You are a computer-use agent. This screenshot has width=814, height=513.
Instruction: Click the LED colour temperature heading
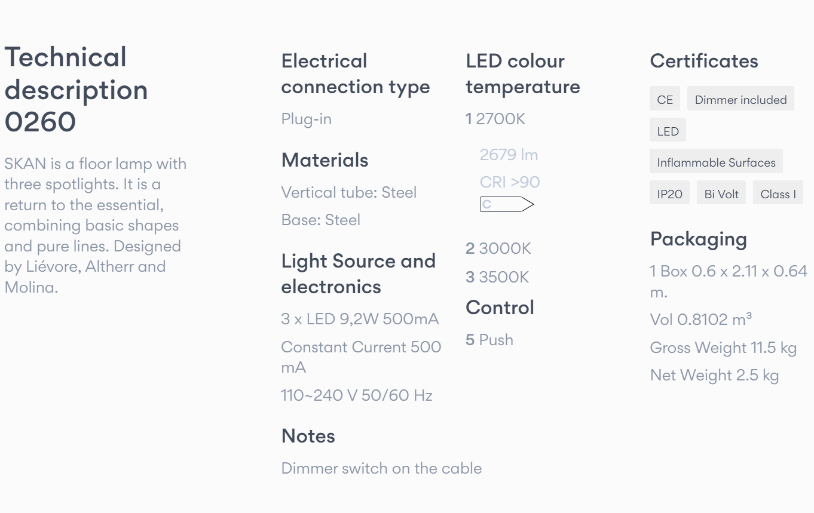click(x=523, y=73)
